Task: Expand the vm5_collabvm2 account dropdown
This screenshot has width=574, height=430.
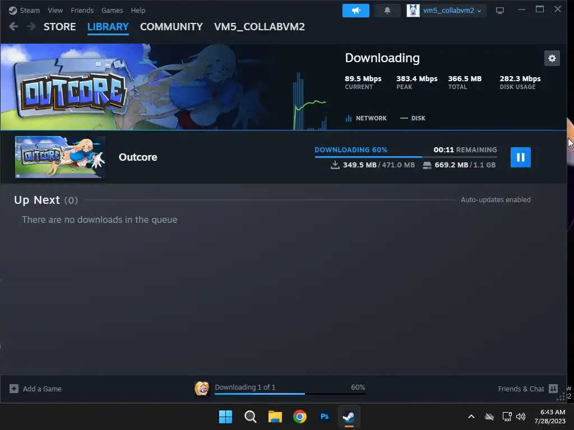Action: click(x=452, y=11)
